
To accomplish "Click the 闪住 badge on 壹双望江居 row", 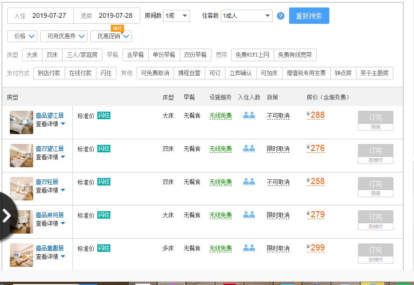I will click(x=103, y=149).
